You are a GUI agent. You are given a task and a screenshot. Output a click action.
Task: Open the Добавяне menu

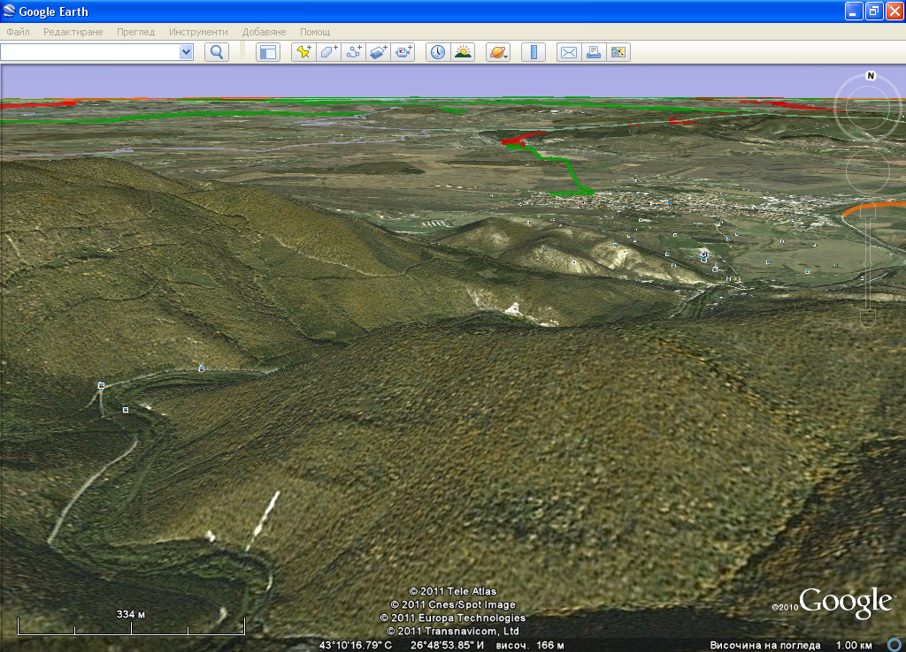(264, 32)
